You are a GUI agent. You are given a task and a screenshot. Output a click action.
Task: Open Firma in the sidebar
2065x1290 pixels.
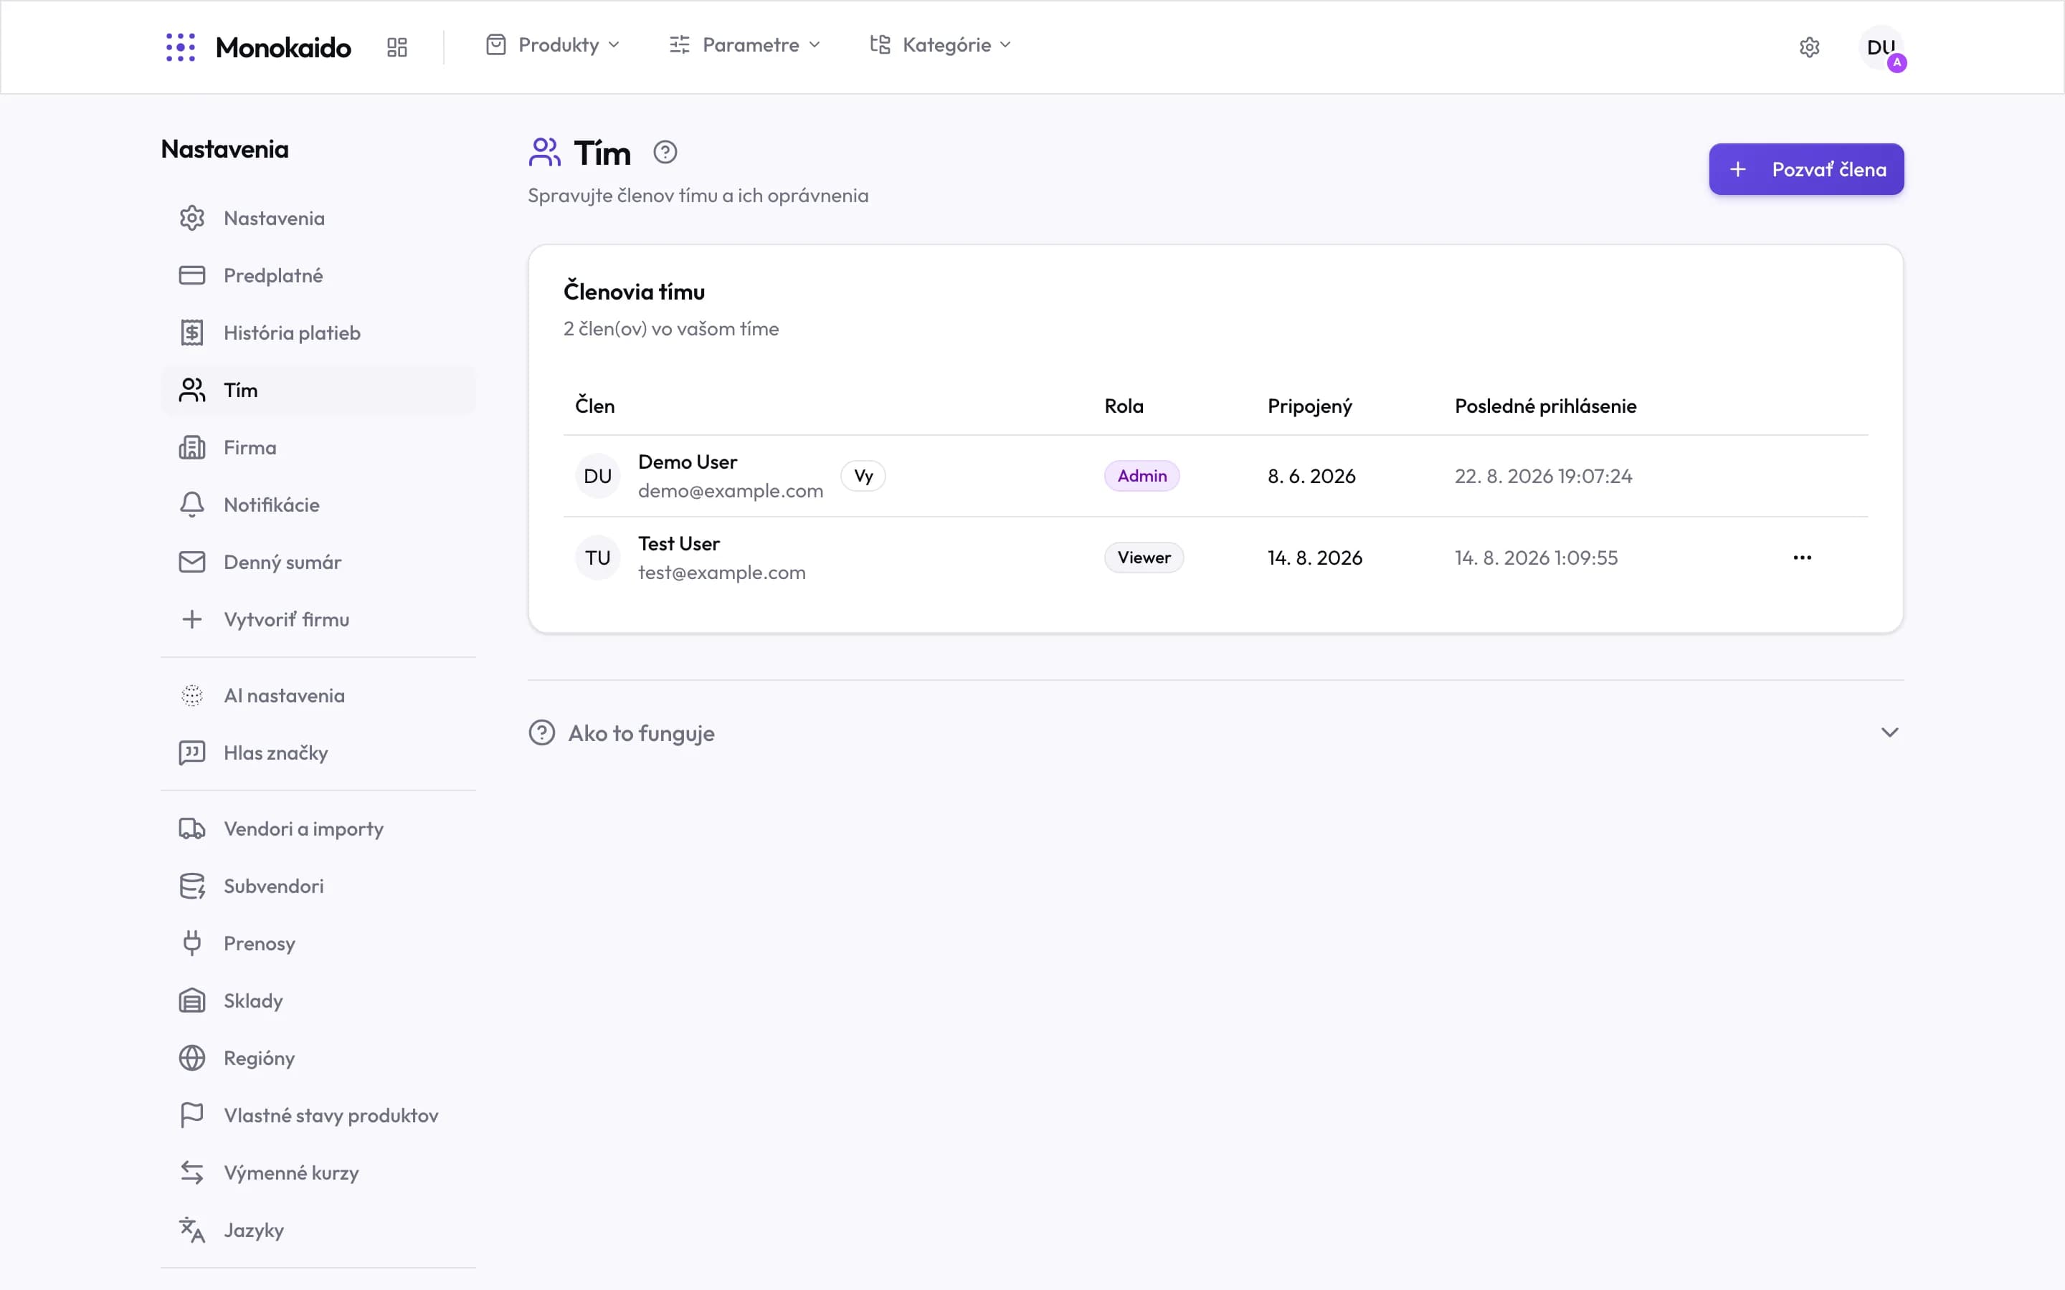(x=318, y=447)
